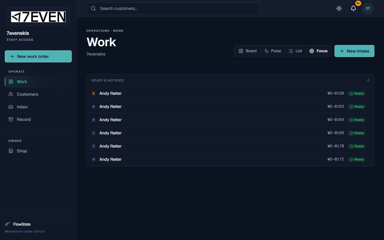Select the Focus view
Screen dimensions: 384x240
[319, 51]
